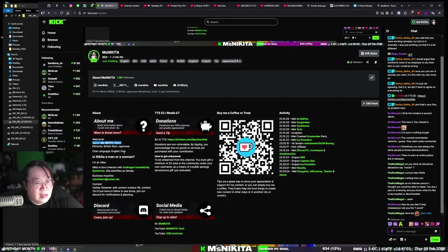Open channel points infinity icon

[392, 239]
